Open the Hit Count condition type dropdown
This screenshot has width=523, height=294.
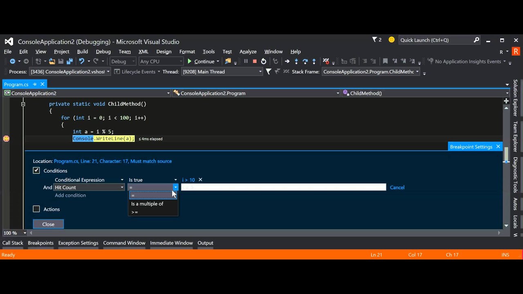click(x=89, y=187)
